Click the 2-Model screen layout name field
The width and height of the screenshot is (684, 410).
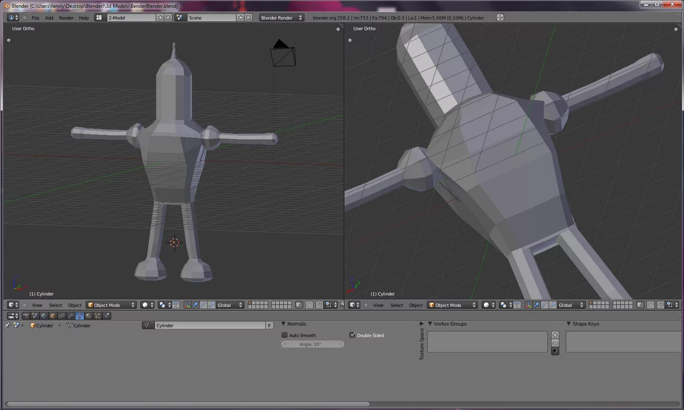pos(130,18)
